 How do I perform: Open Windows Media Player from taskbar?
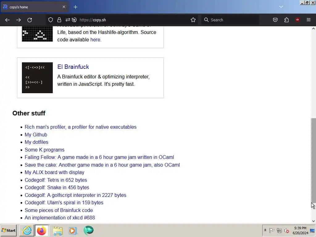pyautogui.click(x=73, y=231)
